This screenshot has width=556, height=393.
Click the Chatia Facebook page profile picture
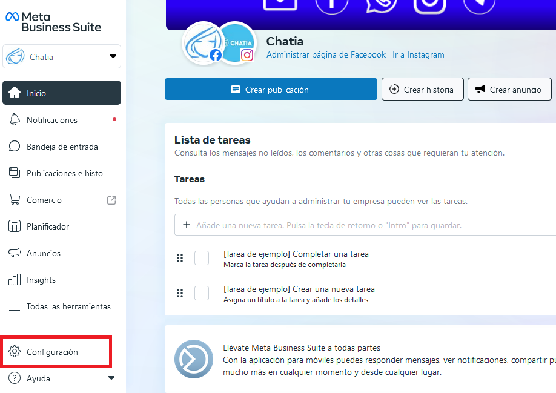click(x=202, y=43)
